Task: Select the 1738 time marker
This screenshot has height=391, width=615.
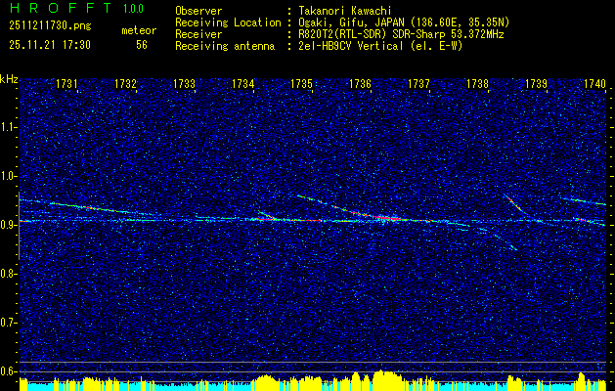Action: pyautogui.click(x=477, y=85)
